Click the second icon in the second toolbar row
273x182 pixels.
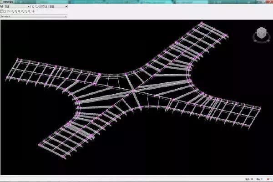pyautogui.click(x=5, y=11)
